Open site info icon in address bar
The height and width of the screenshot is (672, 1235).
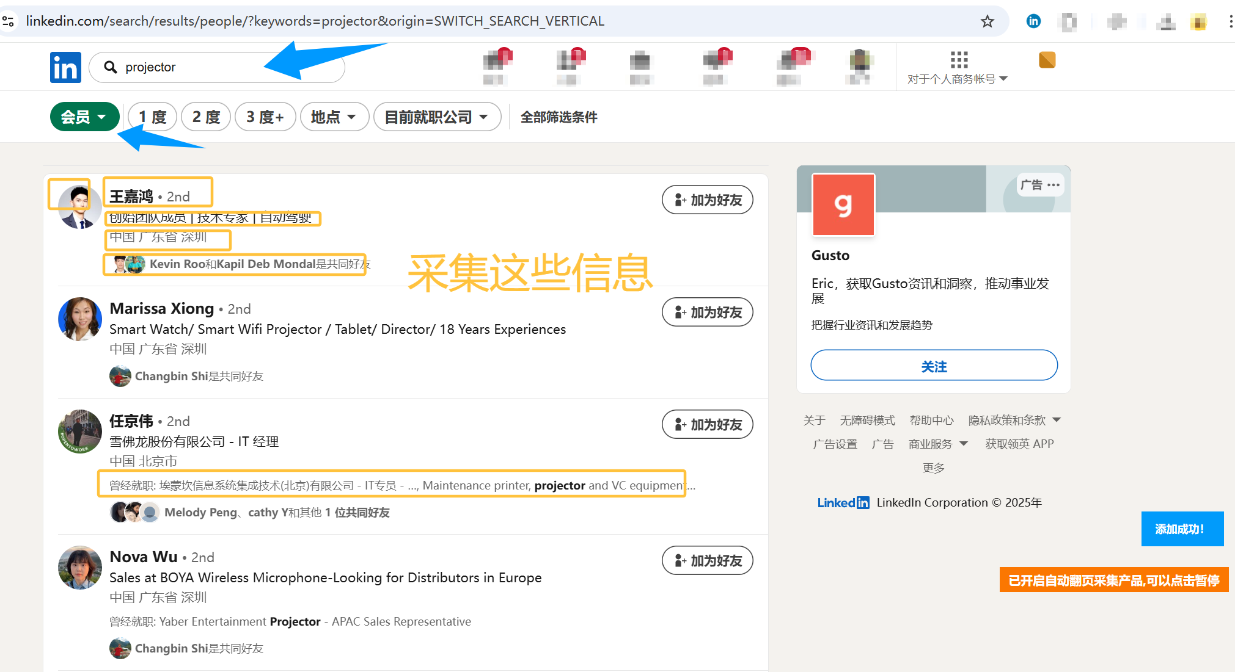(x=9, y=21)
